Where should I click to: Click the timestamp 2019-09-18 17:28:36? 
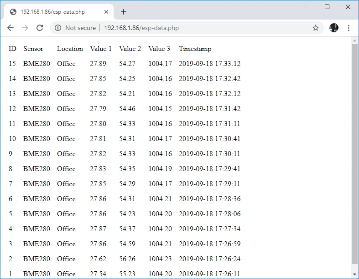(209, 199)
